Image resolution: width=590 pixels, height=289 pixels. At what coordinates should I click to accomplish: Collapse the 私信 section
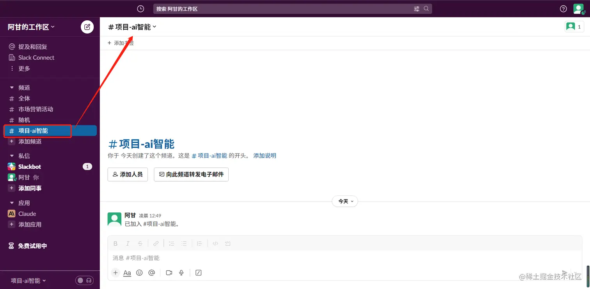click(12, 156)
